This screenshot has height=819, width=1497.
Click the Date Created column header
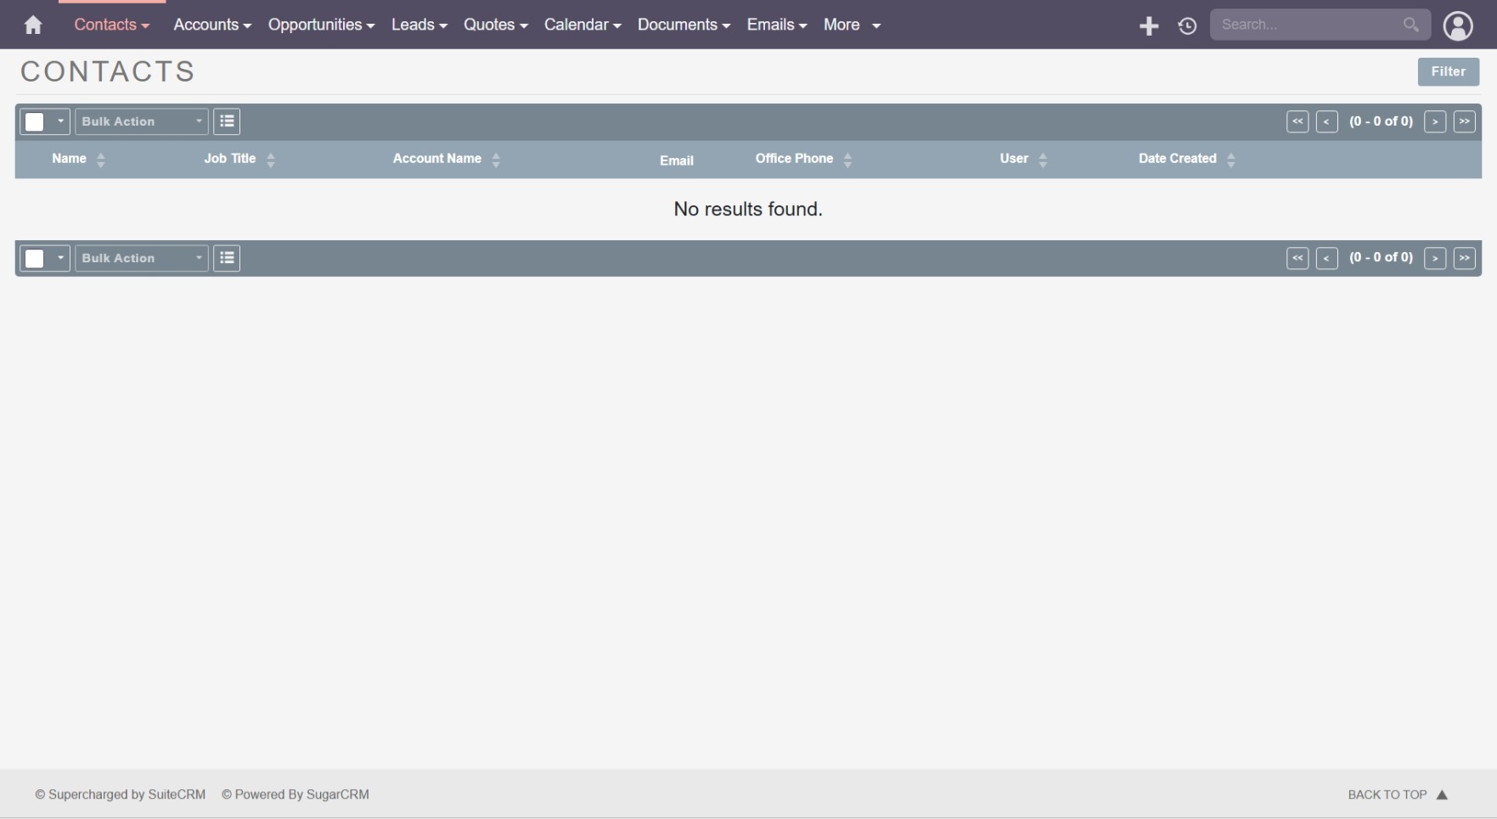point(1177,159)
